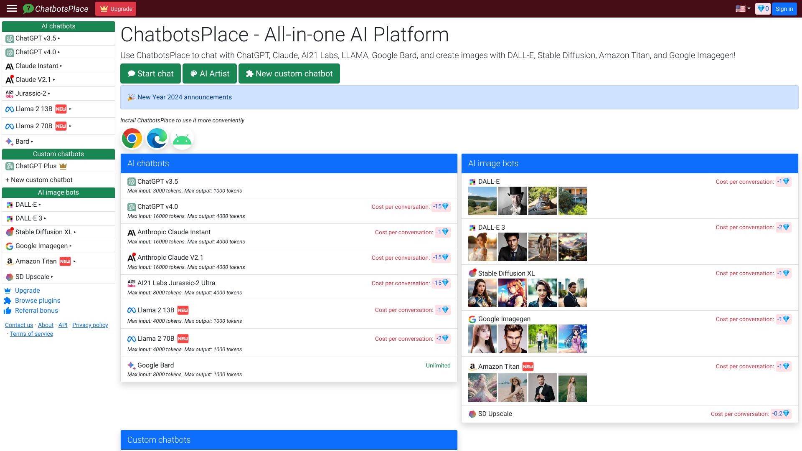Click the tiger thumbnail under DALL·E
This screenshot has width=802, height=451.
pyautogui.click(x=542, y=201)
